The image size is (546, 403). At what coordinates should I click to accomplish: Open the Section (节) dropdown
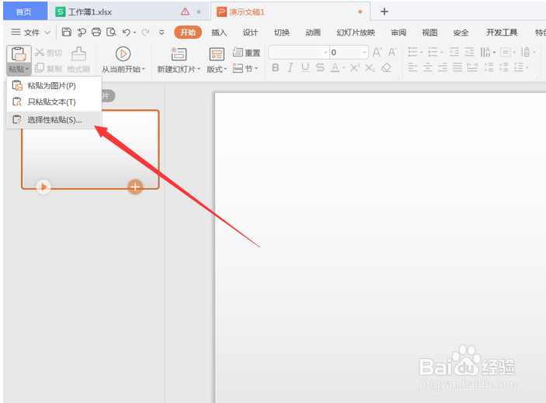click(245, 68)
